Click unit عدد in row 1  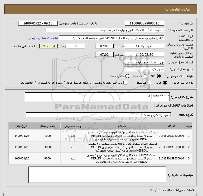point(73,136)
